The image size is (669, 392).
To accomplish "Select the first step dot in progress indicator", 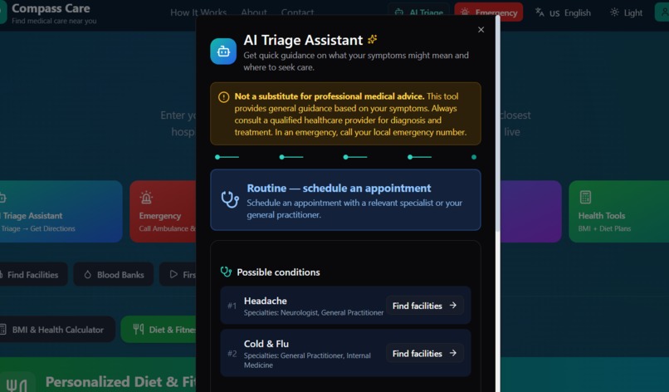I will 217,157.
